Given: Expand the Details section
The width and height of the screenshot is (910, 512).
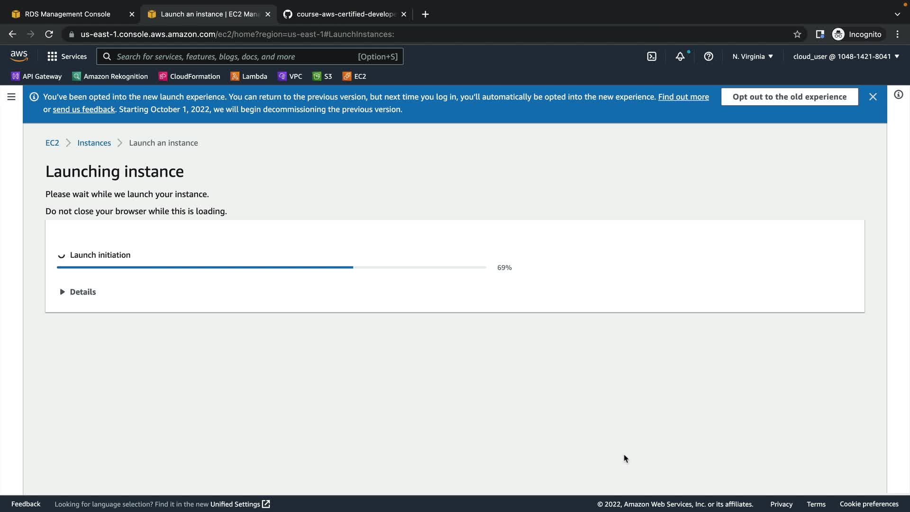Looking at the screenshot, I should coord(78,292).
